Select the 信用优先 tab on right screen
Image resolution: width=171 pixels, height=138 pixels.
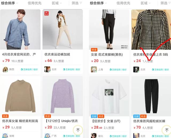coord(123,3)
